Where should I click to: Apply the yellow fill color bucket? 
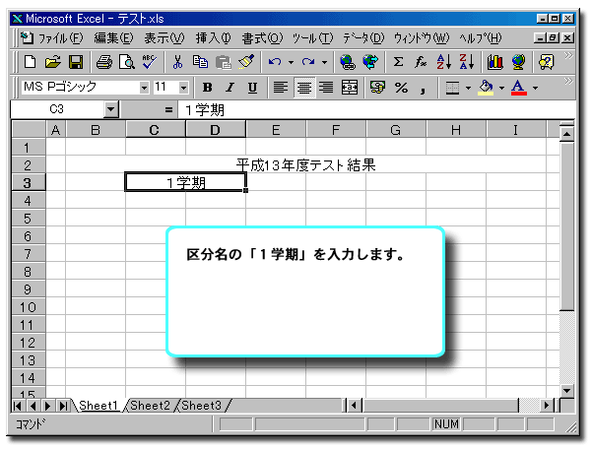pos(487,88)
